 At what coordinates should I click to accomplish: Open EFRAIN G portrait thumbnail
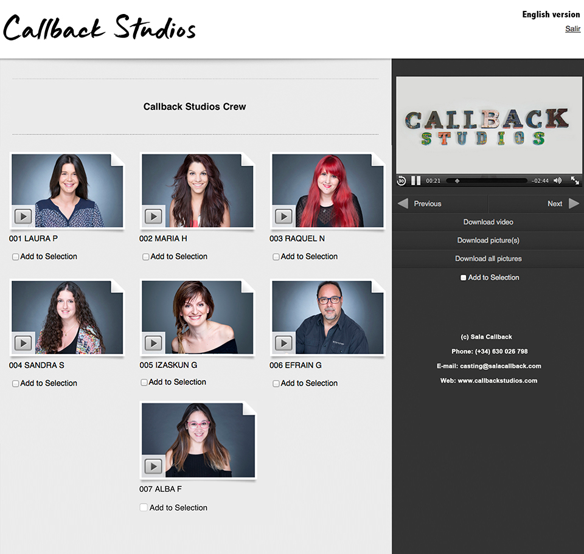point(328,317)
